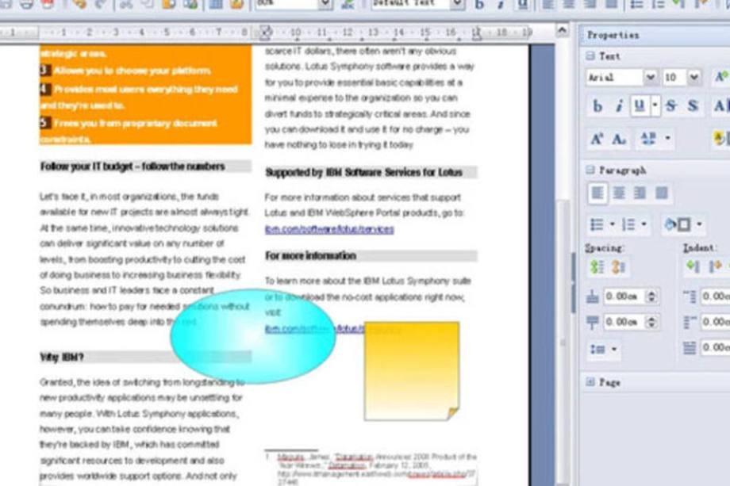Click the spacing below paragraph field
Image resolution: width=730 pixels, height=486 pixels.
click(624, 322)
